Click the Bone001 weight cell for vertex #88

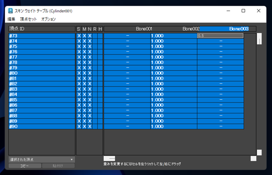127,116
